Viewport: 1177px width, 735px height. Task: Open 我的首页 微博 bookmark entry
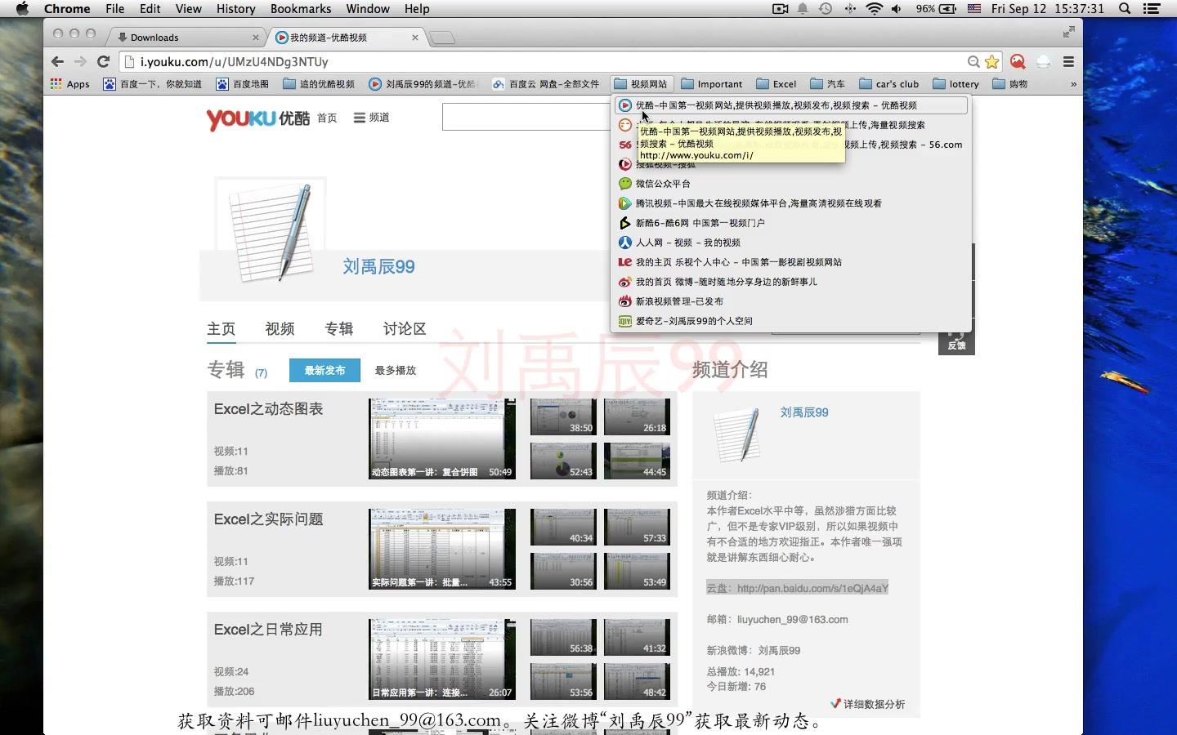coord(790,282)
